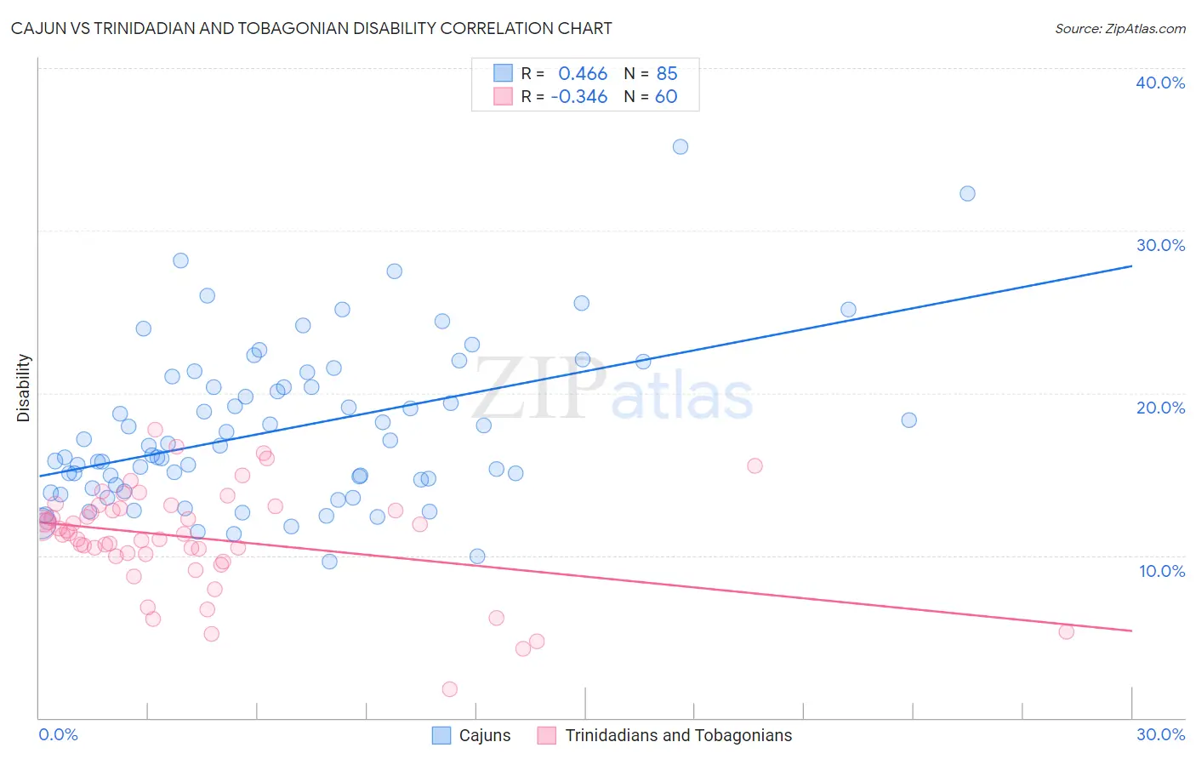
Task: Click the isolated pink point near 15.5%
Action: pyautogui.click(x=755, y=465)
